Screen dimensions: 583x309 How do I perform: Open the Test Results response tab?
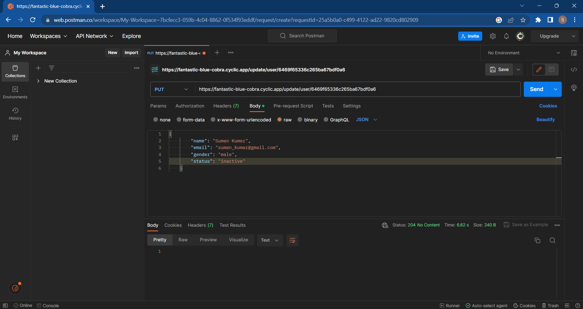[x=232, y=225]
